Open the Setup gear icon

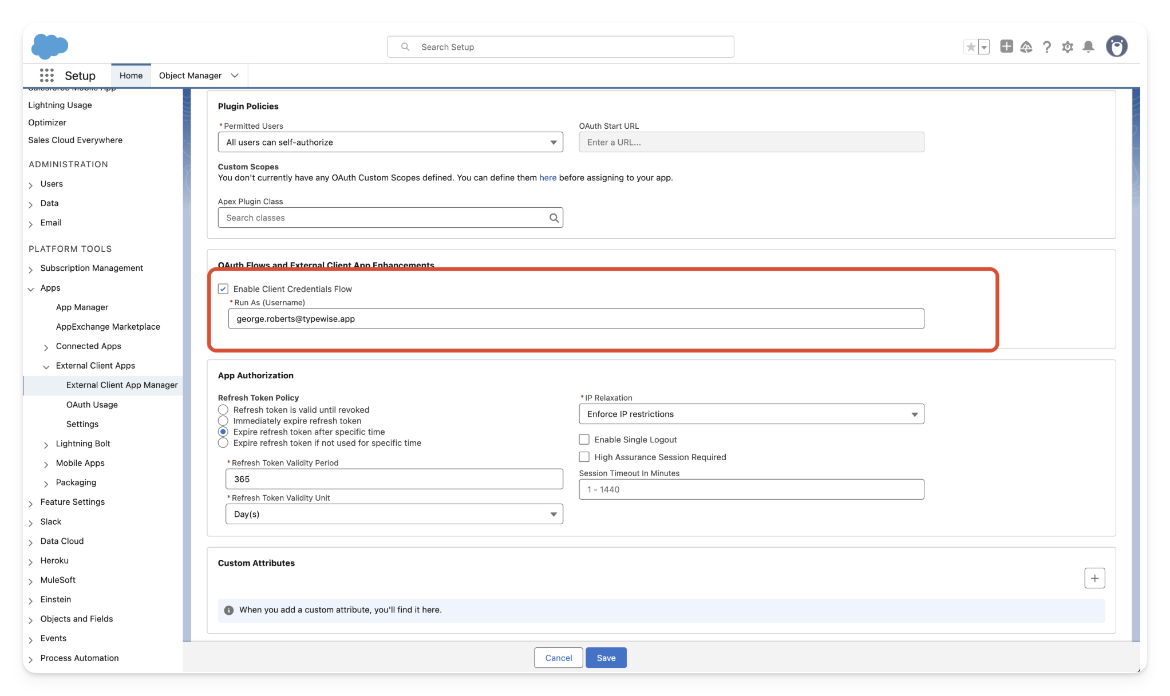(x=1068, y=47)
